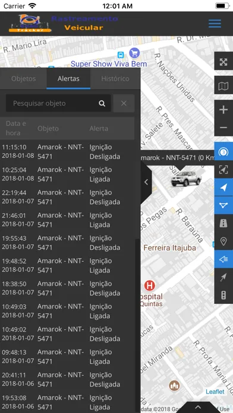Collapse the side panel with left chevron
Viewport: 233px width, 413px height.
tap(146, 182)
